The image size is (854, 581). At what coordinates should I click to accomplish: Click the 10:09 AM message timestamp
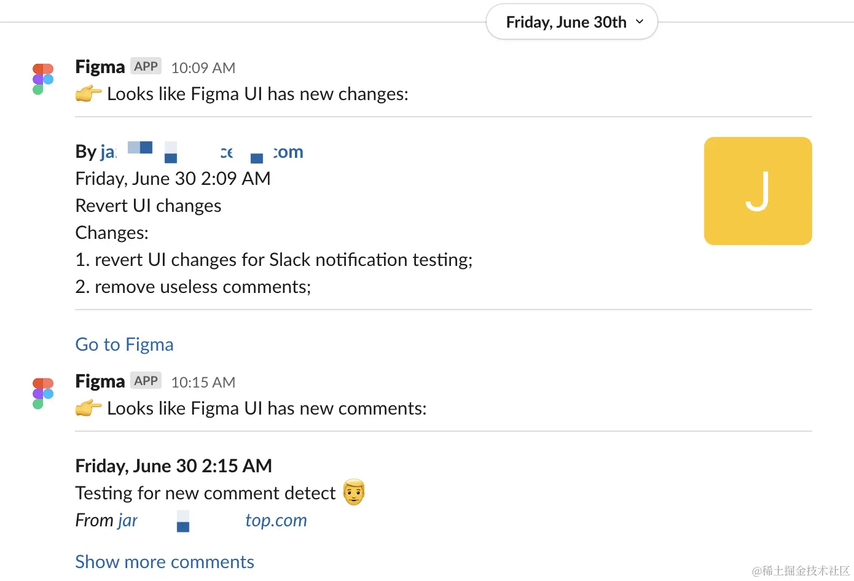203,68
